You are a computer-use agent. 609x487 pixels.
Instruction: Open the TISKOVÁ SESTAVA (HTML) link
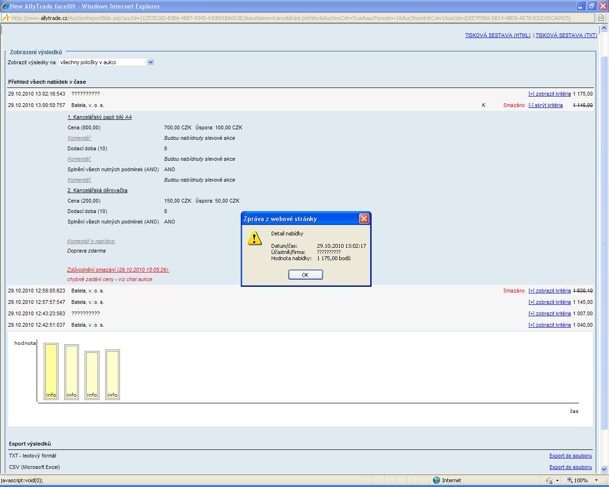point(498,35)
